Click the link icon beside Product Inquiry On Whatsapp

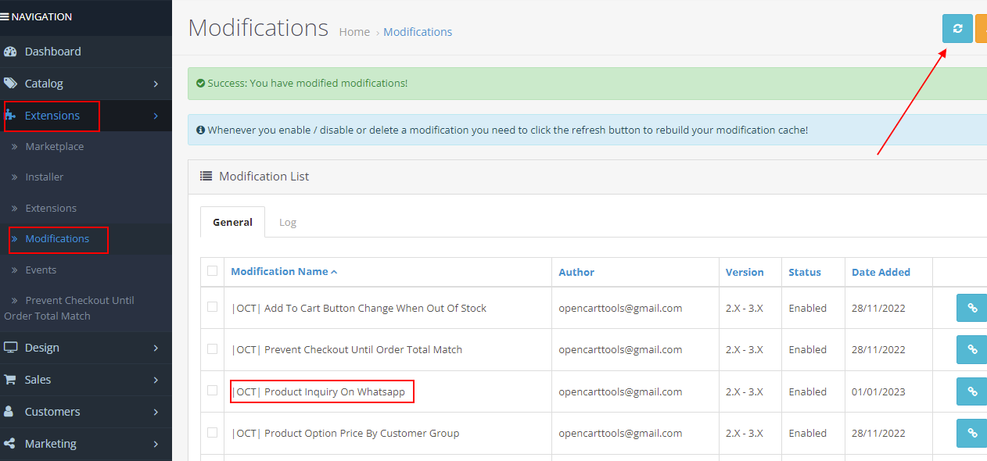click(x=971, y=391)
